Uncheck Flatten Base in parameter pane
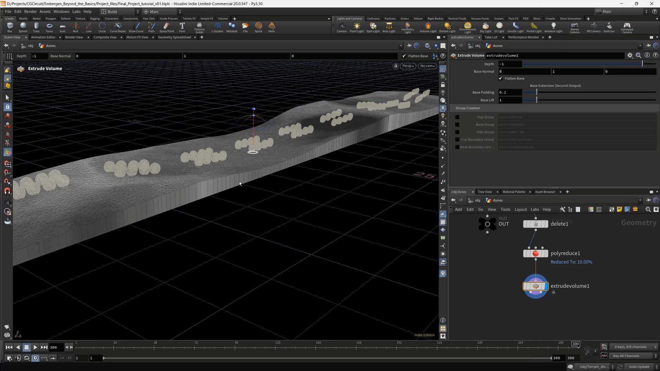This screenshot has height=371, width=660. pos(500,79)
